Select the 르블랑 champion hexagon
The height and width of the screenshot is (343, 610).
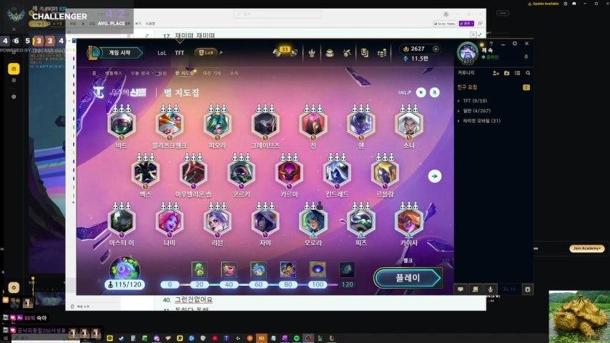point(385,172)
